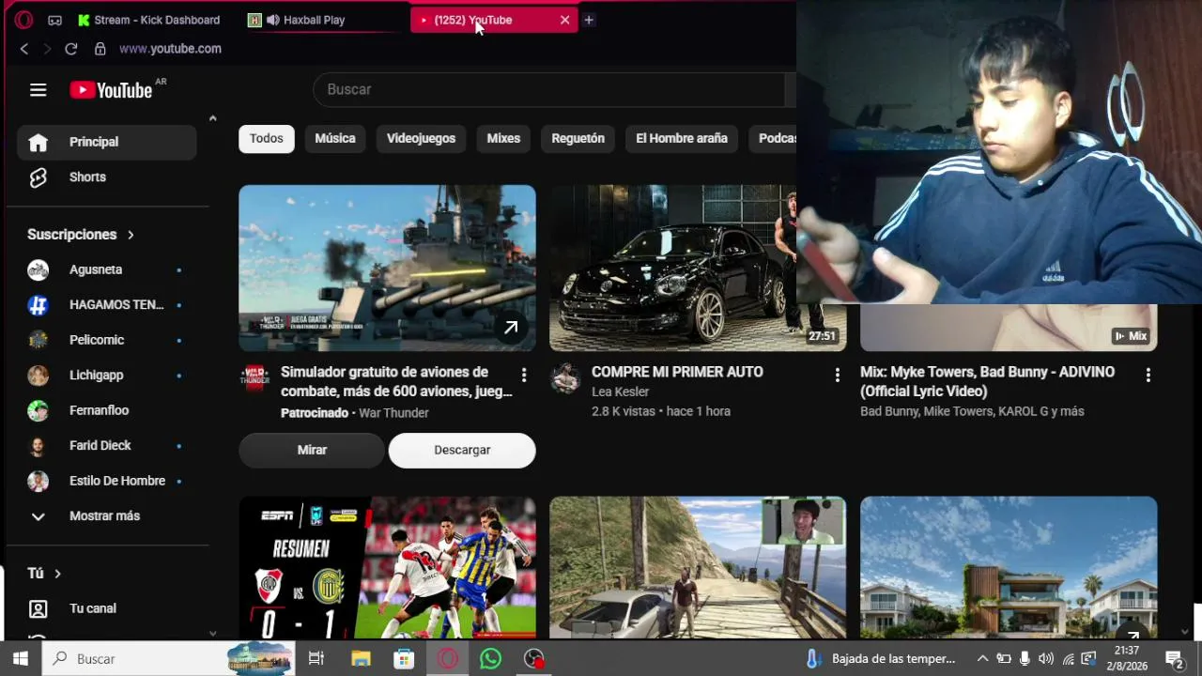Click the address bar showing www.youtube.com

tap(170, 49)
